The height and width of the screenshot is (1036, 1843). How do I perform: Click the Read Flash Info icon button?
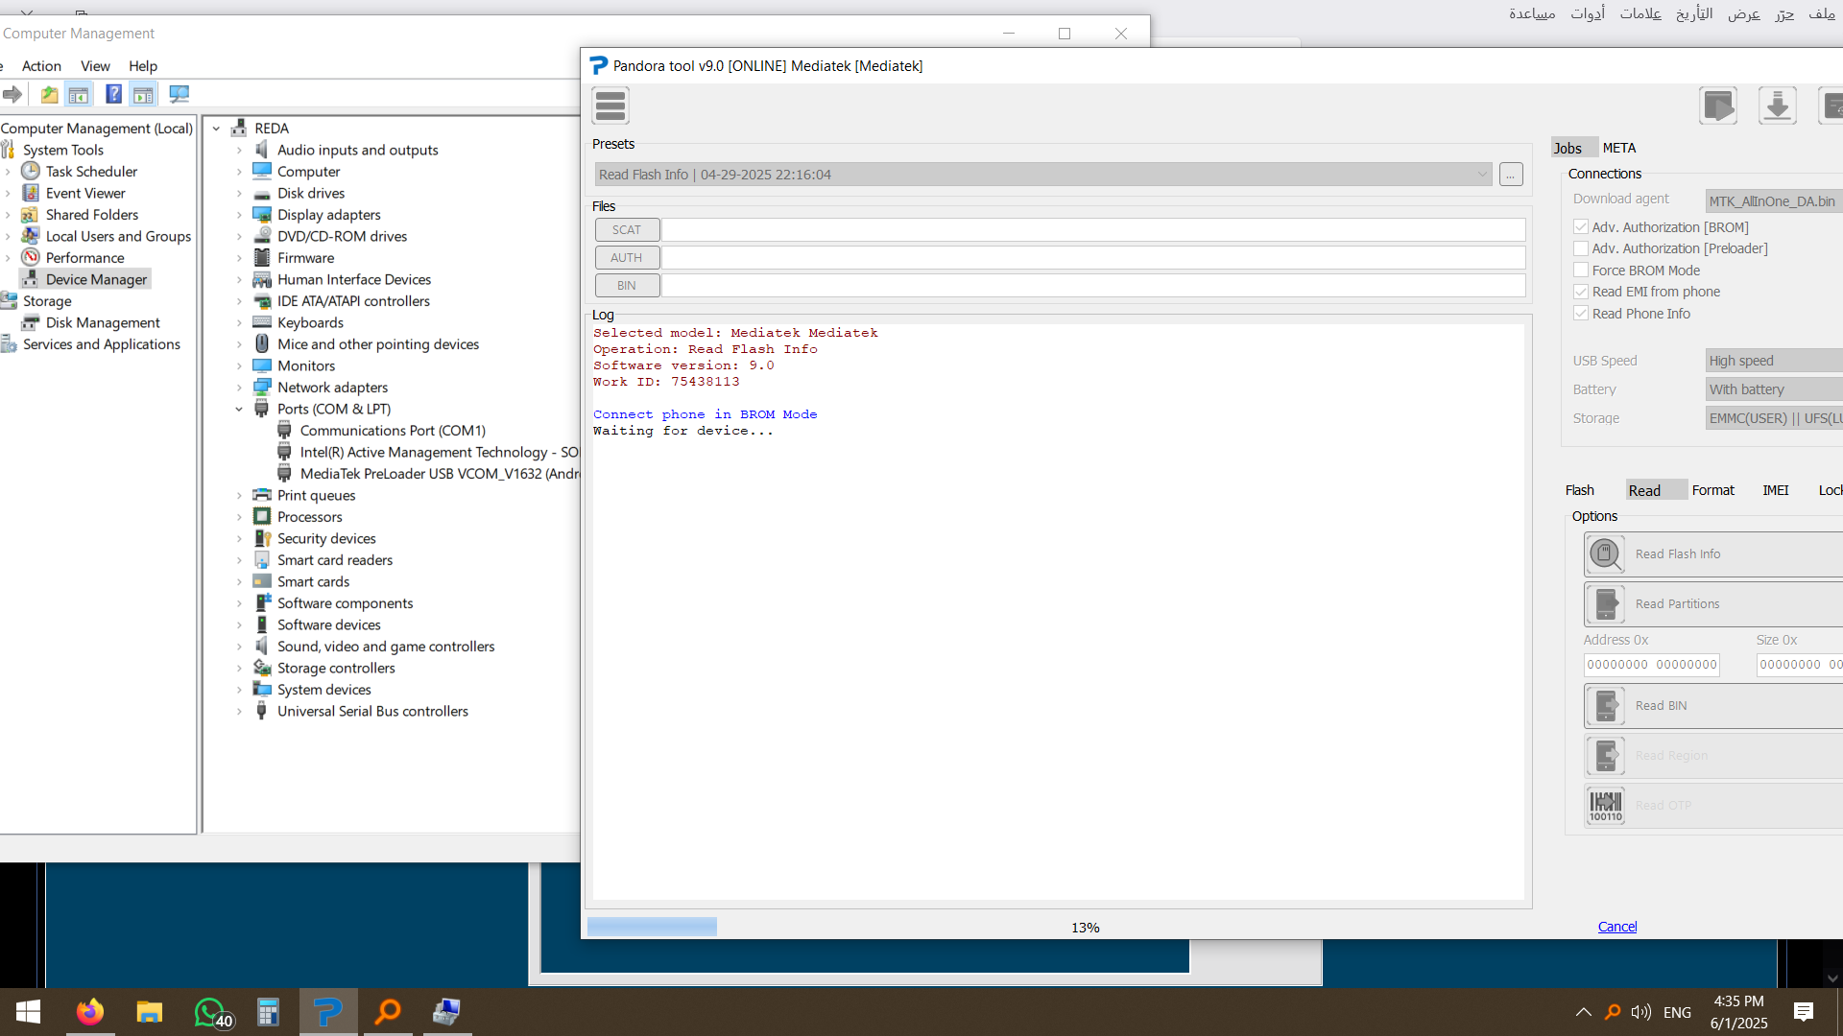(x=1605, y=553)
